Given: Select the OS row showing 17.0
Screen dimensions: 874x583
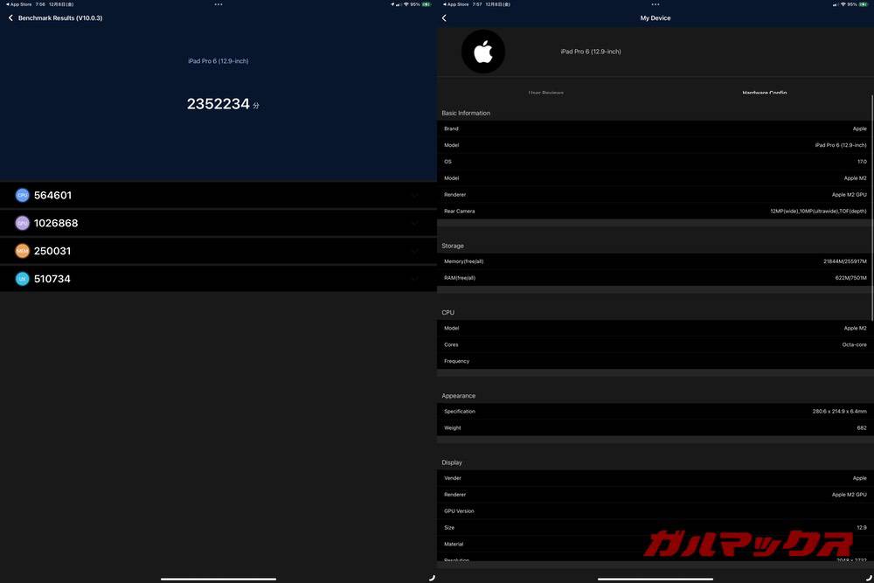Looking at the screenshot, I should pos(654,161).
